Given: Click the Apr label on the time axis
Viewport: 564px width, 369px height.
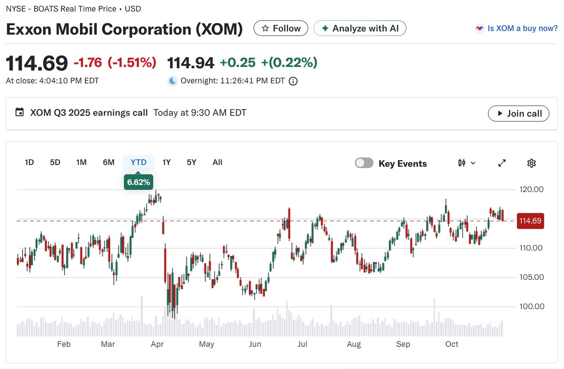Looking at the screenshot, I should (157, 344).
